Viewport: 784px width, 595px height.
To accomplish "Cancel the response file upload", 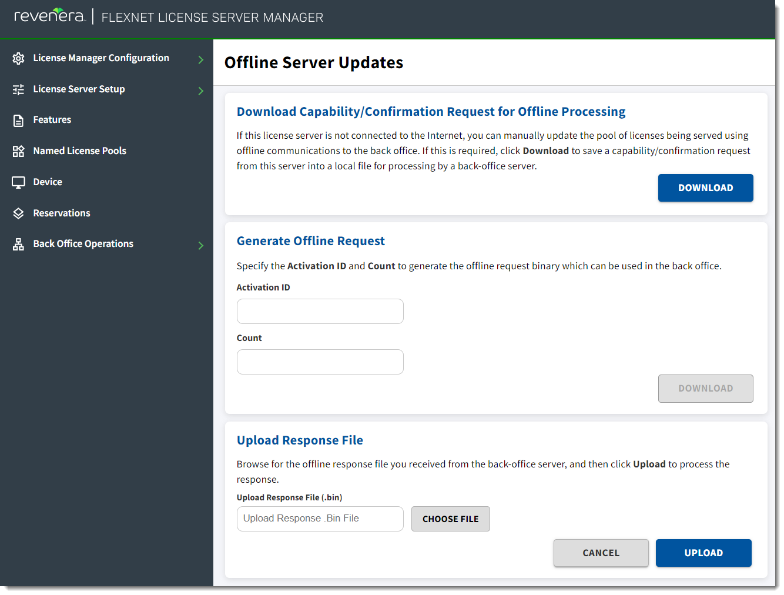I will tap(600, 553).
